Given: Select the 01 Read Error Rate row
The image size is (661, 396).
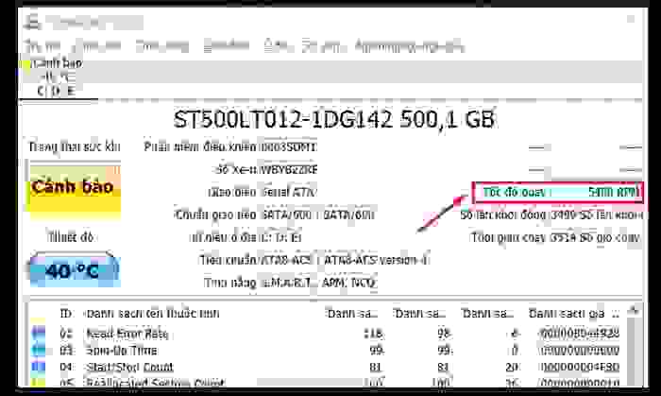Looking at the screenshot, I should click(327, 334).
